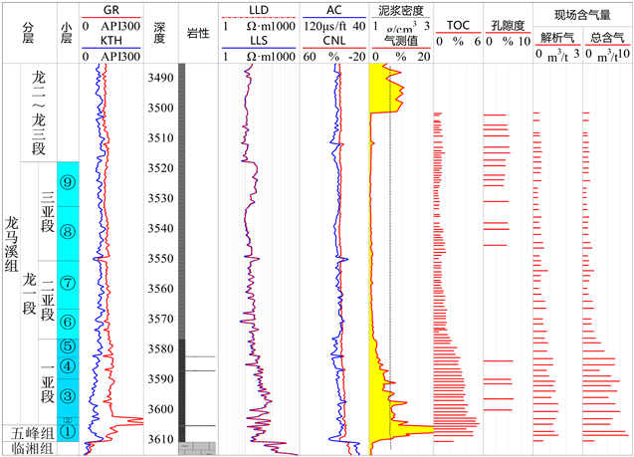The width and height of the screenshot is (634, 457).
Task: Click sublayer ③ in the cyan column
Action: [x=68, y=396]
